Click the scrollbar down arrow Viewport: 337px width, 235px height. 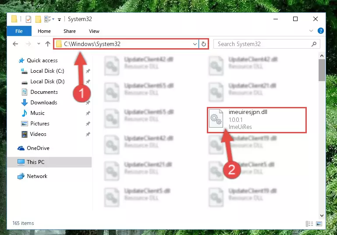pos(322,215)
